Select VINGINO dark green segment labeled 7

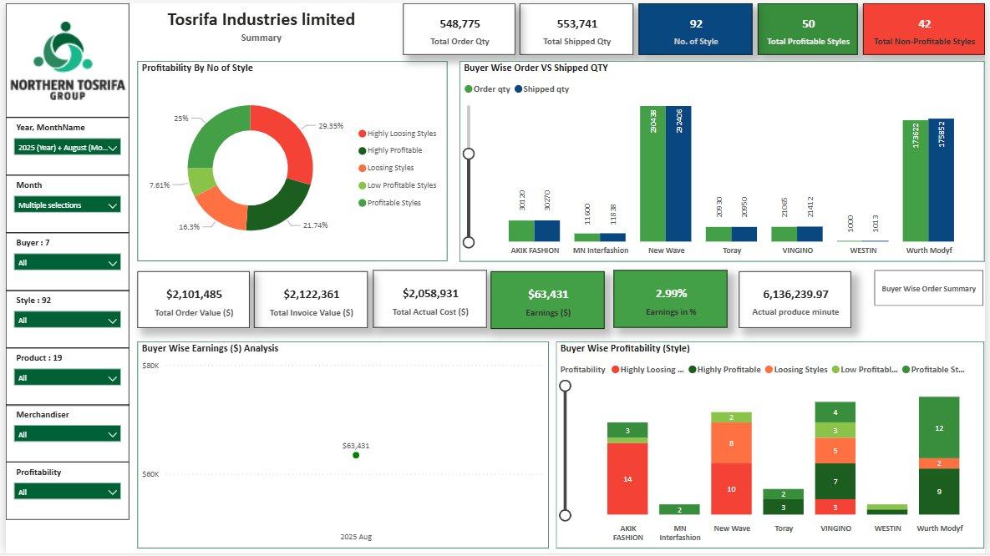coord(835,482)
